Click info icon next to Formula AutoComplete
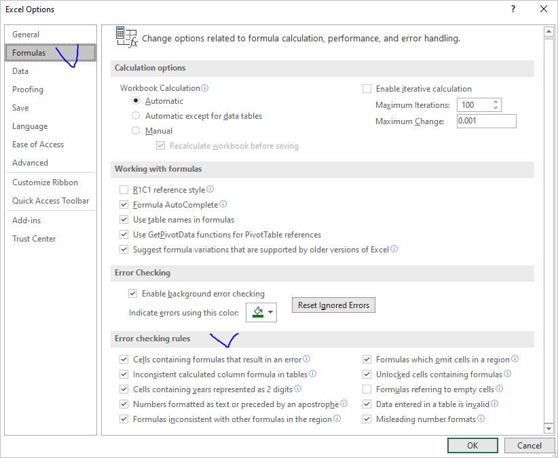Viewport: 558px width, 458px height. pos(223,204)
